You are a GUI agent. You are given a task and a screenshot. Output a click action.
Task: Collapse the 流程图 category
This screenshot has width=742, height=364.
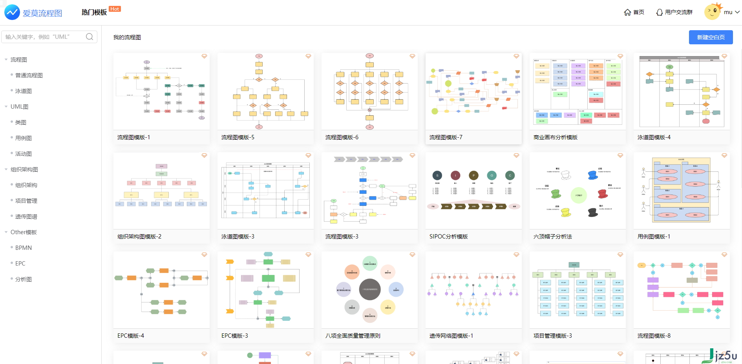[6, 60]
